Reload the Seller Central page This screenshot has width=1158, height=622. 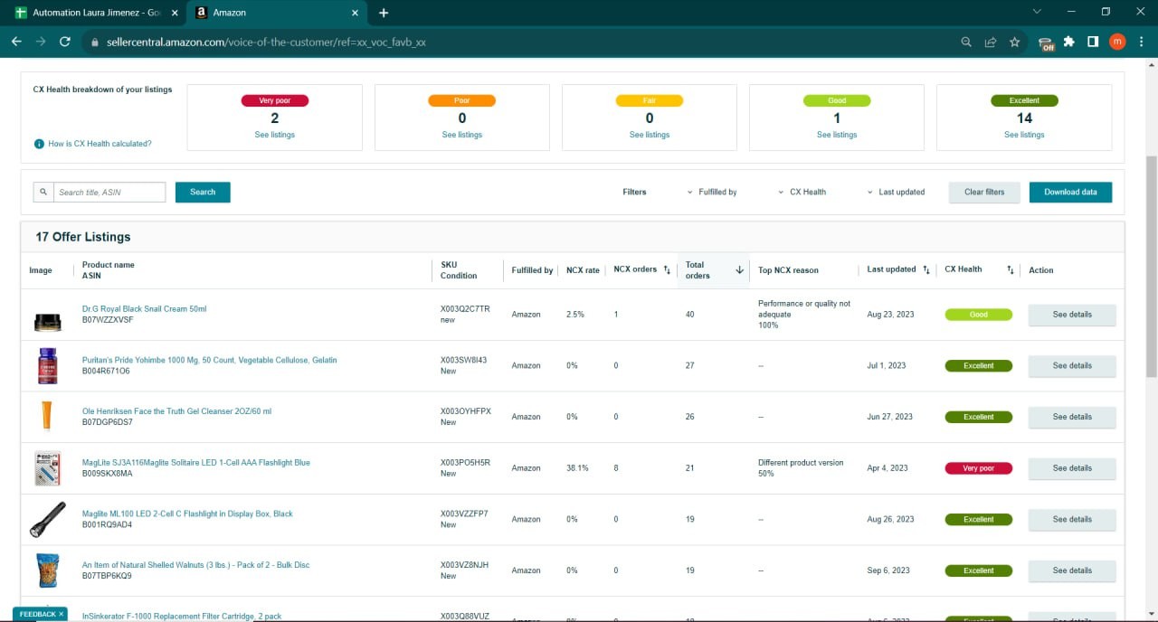[65, 42]
